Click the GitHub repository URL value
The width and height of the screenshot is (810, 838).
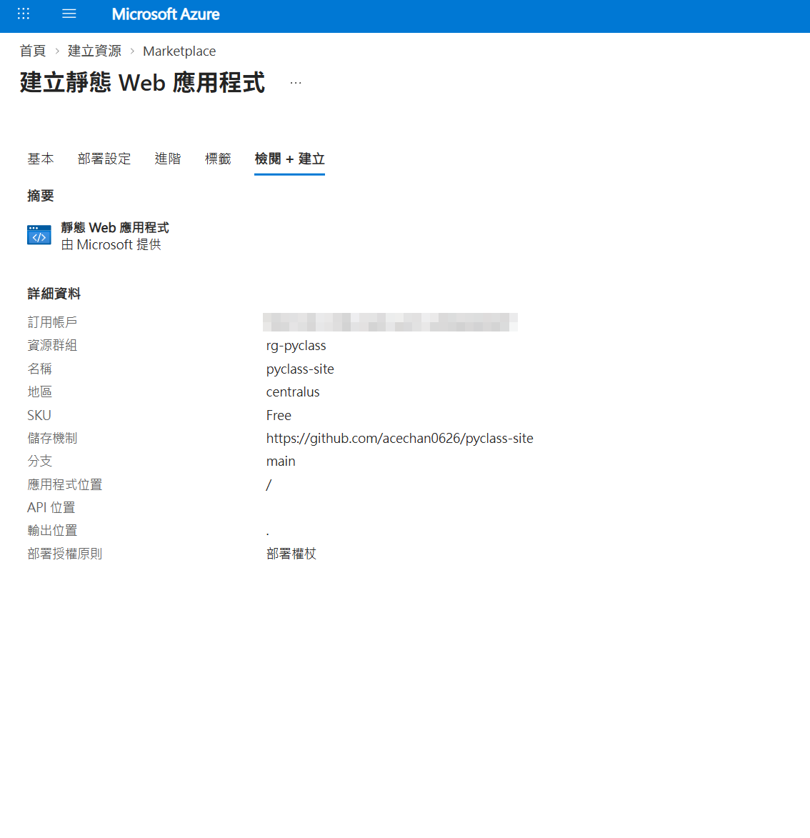click(x=400, y=438)
